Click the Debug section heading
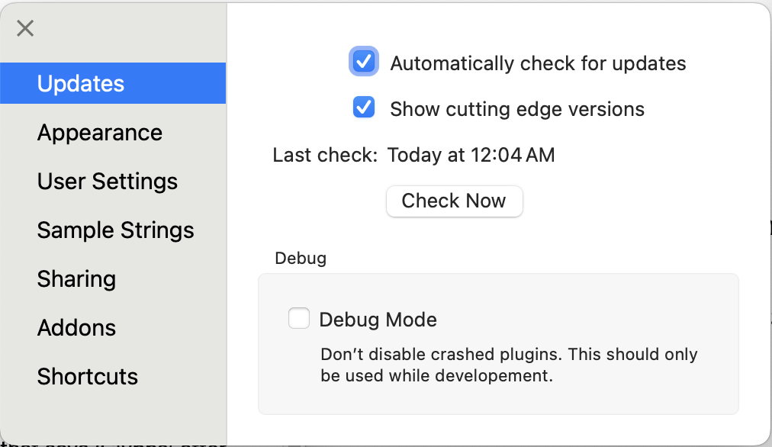The height and width of the screenshot is (447, 772). [300, 259]
